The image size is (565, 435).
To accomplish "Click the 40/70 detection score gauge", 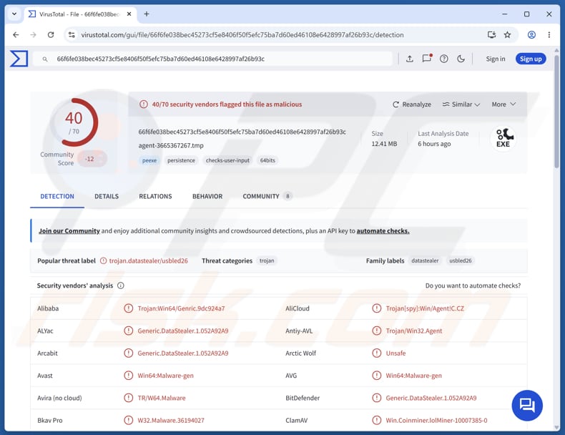I will click(x=74, y=122).
